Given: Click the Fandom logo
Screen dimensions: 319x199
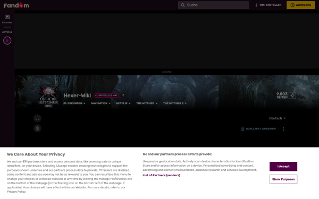Looking at the screenshot, I should pyautogui.click(x=16, y=5).
